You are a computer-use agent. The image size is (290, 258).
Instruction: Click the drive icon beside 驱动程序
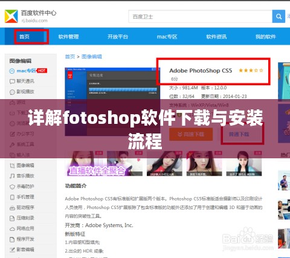point(12,208)
